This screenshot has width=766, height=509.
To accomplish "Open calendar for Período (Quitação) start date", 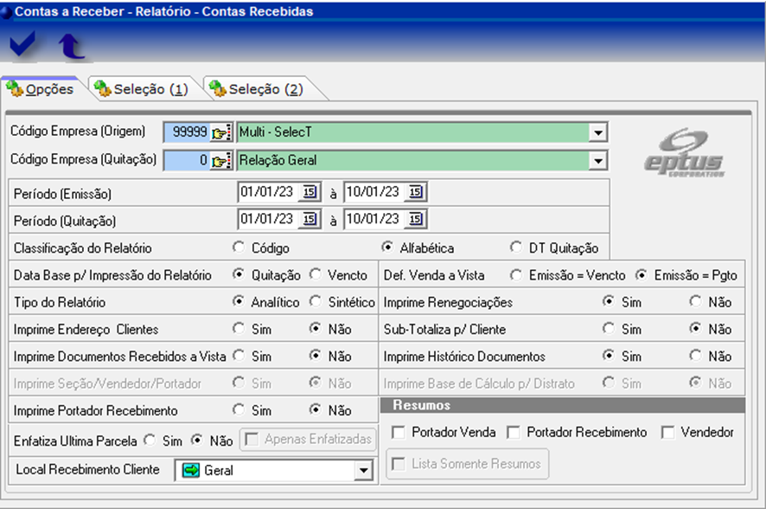I will [x=311, y=220].
